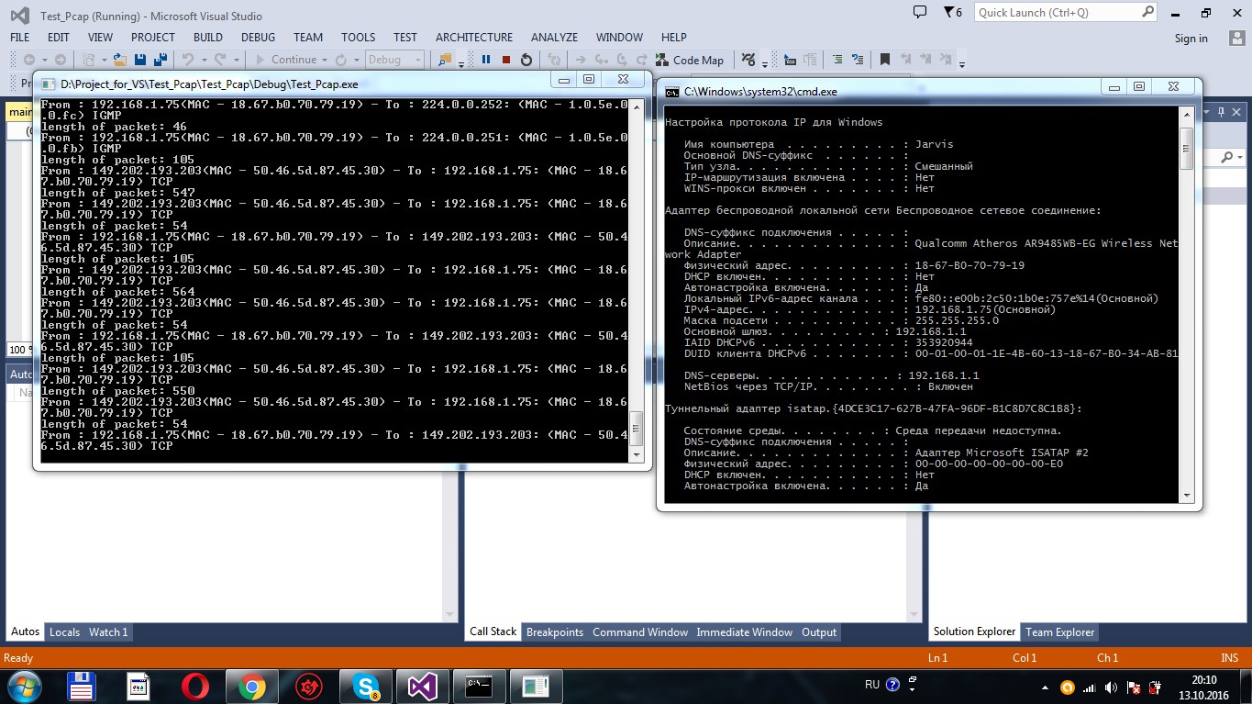Open the TEST menu
This screenshot has width=1252, height=704.
click(x=405, y=38)
